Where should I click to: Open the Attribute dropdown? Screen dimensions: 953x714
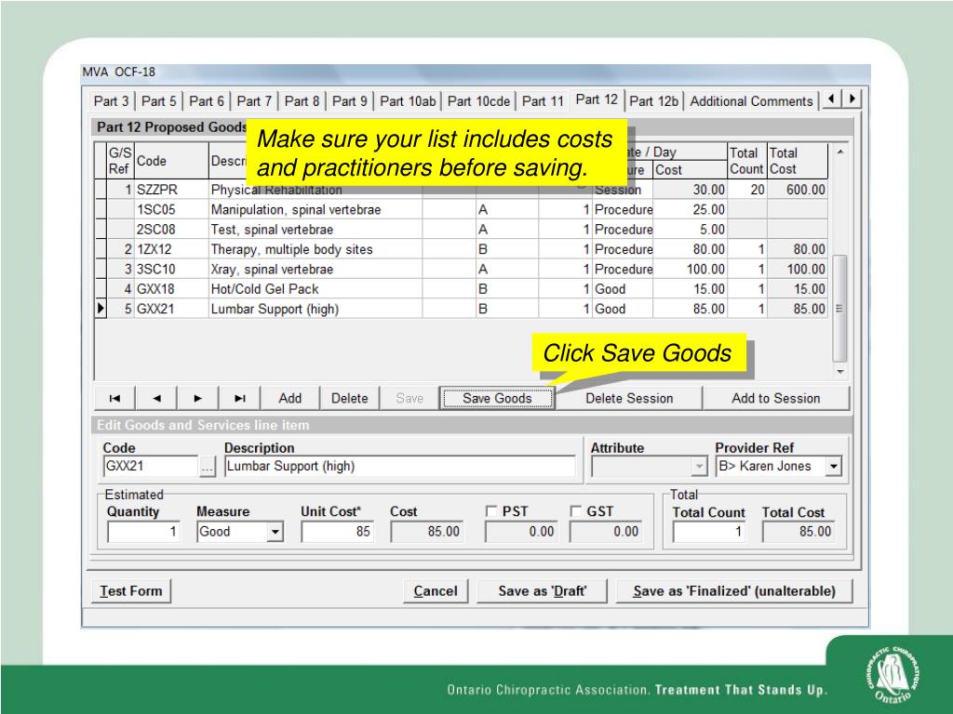(699, 467)
